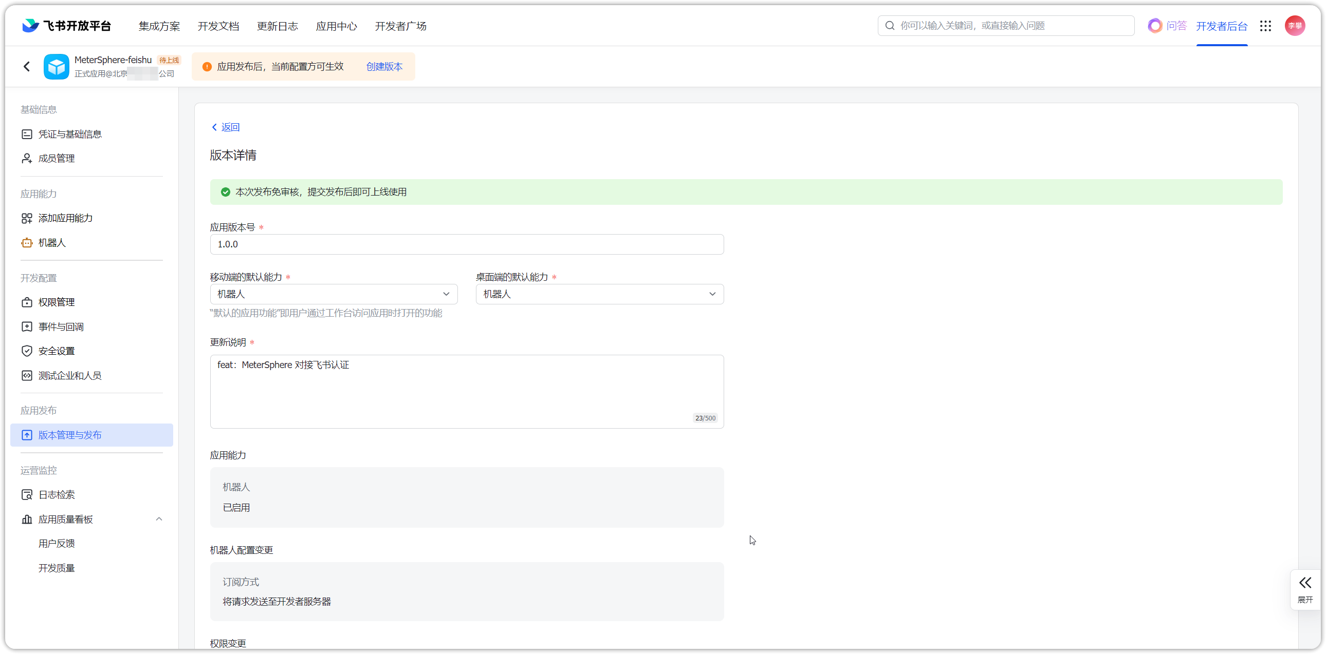Collapse the 应用质量看板 section
This screenshot has width=1326, height=654.
click(159, 520)
